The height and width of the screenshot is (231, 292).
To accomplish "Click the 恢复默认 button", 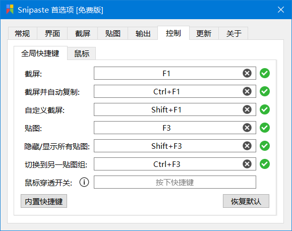I will (x=246, y=201).
